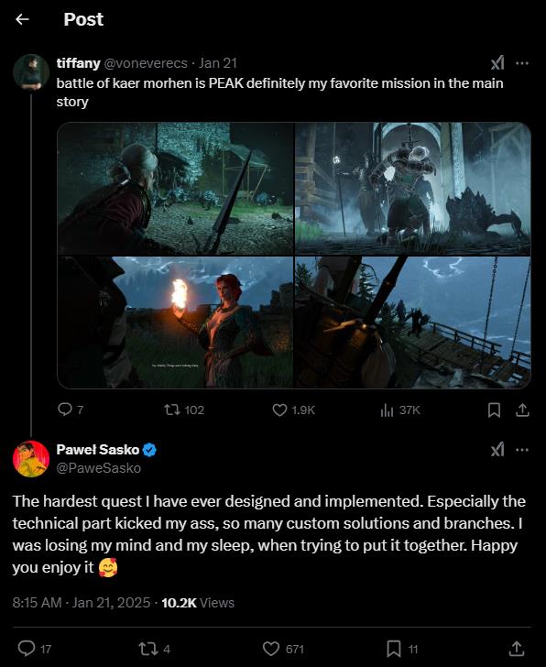Image resolution: width=546 pixels, height=667 pixels.
Task: Open Grok icon on tiffany's post
Action: [x=497, y=63]
